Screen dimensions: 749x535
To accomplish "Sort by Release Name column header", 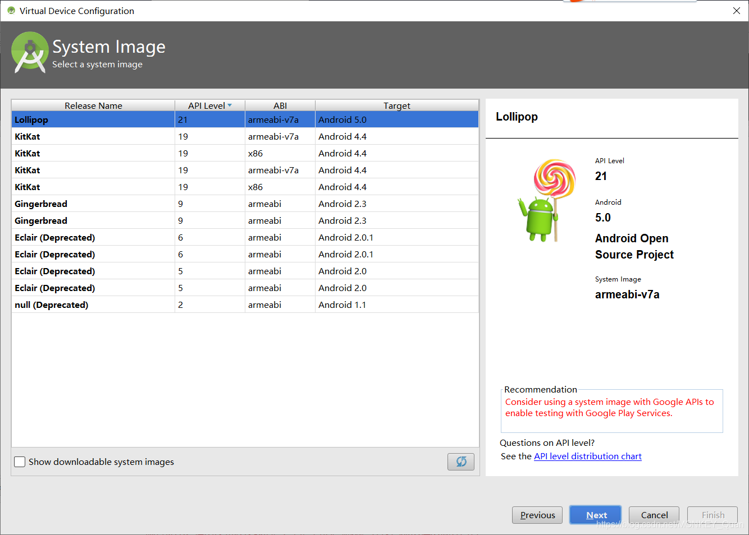I will (93, 105).
